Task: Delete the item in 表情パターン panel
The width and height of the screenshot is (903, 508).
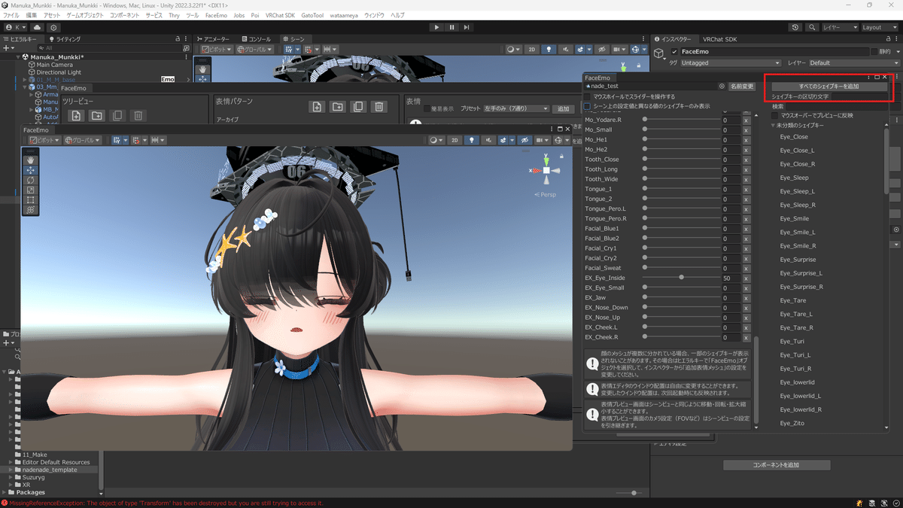Action: [379, 108]
